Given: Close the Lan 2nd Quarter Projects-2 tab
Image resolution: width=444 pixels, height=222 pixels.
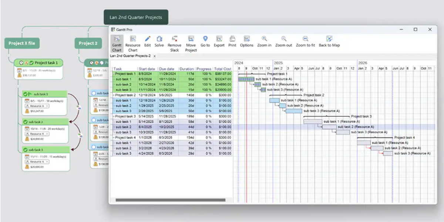Looking at the screenshot, I should (x=155, y=56).
